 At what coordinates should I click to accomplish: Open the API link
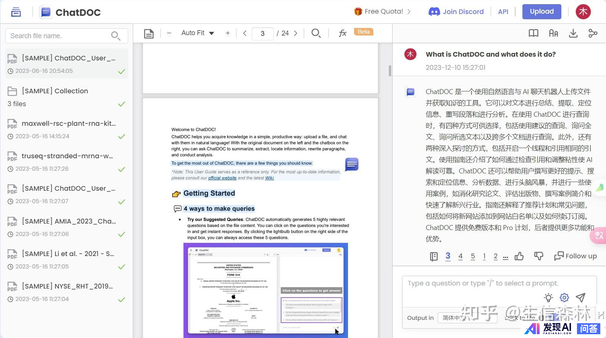click(x=503, y=12)
